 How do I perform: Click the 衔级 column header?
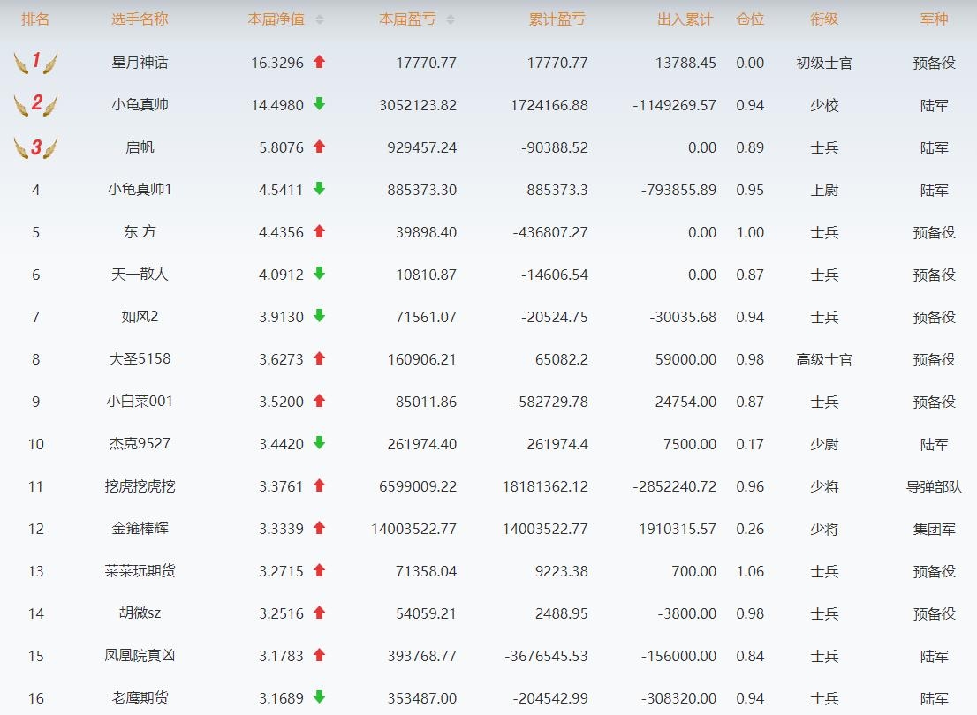pos(823,19)
